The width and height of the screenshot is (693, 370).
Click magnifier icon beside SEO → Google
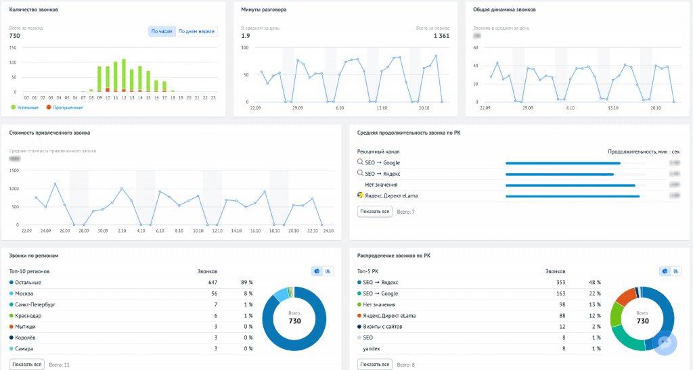tap(360, 162)
